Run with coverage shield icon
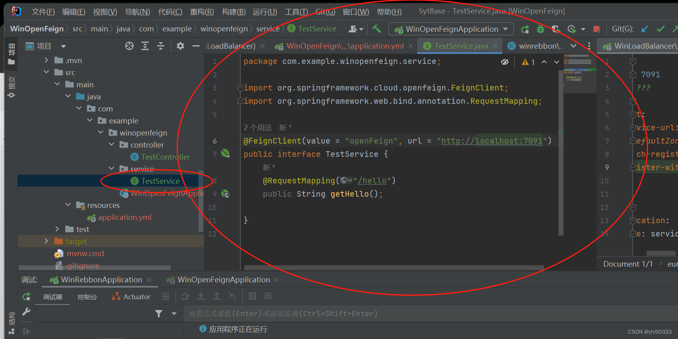Screen dimensions: 678x339 pos(556,29)
